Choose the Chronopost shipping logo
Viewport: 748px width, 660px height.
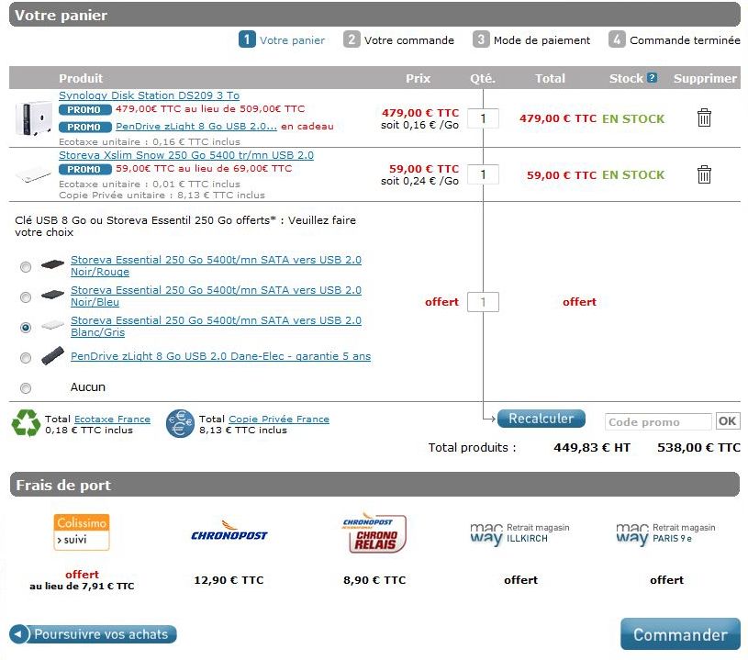pyautogui.click(x=229, y=532)
